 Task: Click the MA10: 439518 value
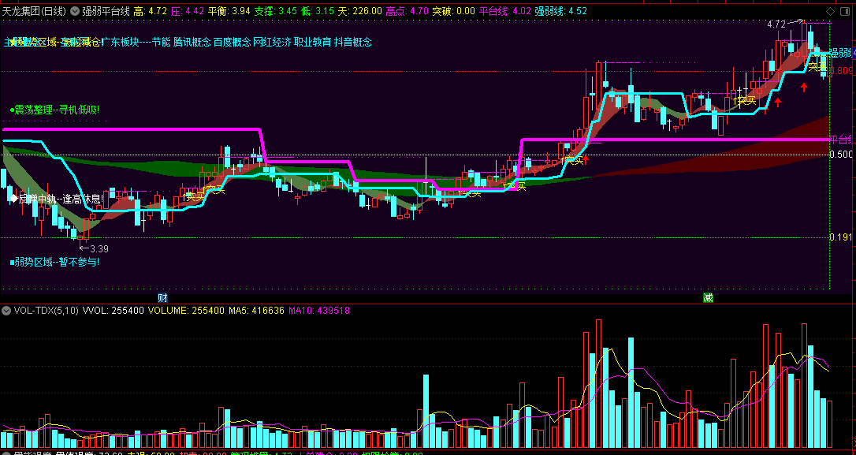(319, 311)
